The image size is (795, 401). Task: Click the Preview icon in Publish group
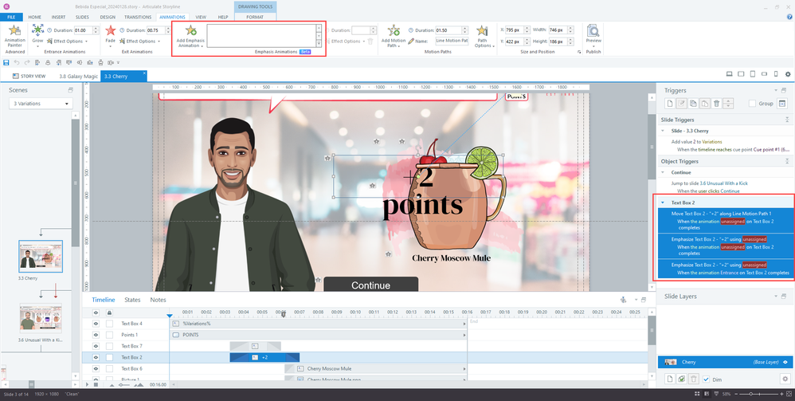pyautogui.click(x=593, y=32)
